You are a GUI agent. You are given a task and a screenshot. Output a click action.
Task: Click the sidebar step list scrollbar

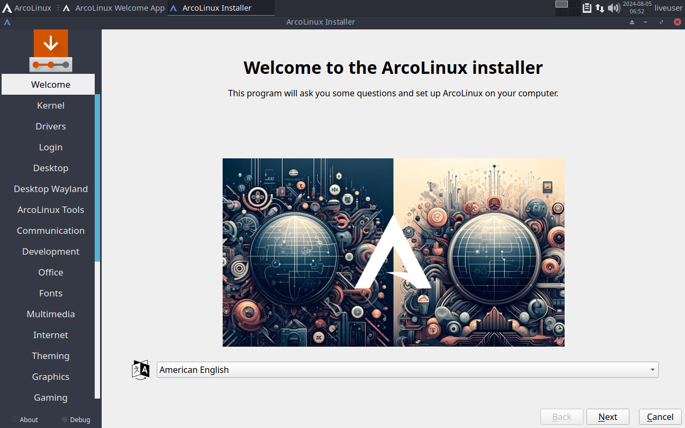[97, 178]
